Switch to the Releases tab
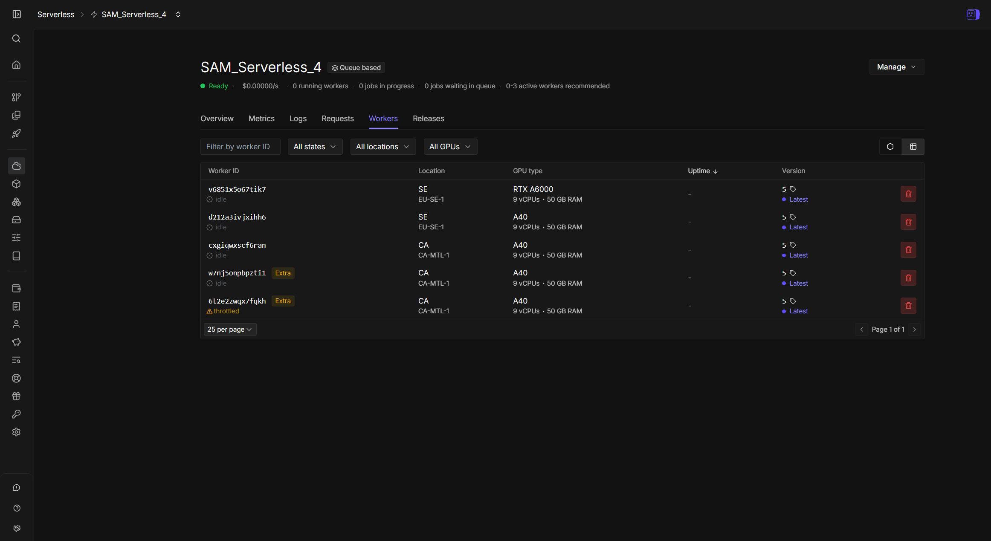 pos(429,119)
